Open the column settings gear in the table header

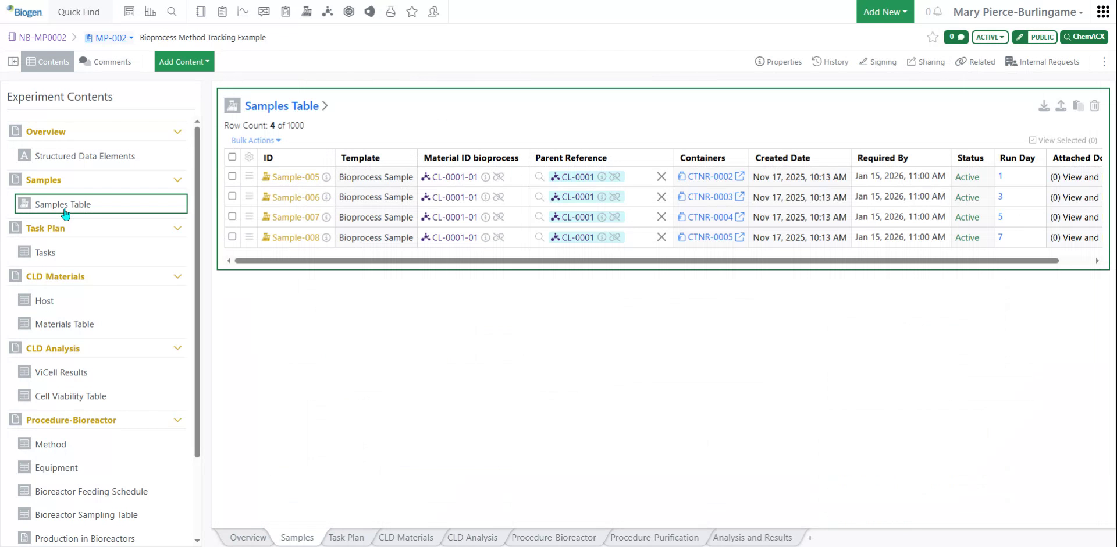249,157
